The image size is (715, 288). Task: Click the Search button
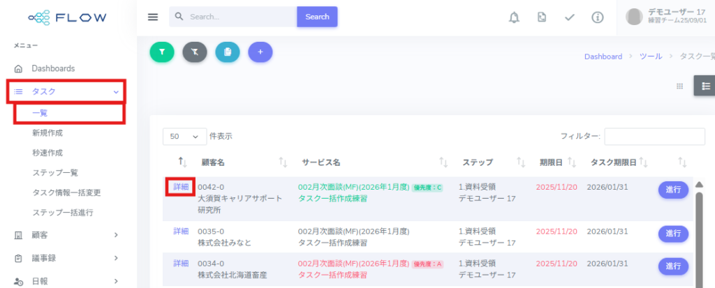pos(317,17)
